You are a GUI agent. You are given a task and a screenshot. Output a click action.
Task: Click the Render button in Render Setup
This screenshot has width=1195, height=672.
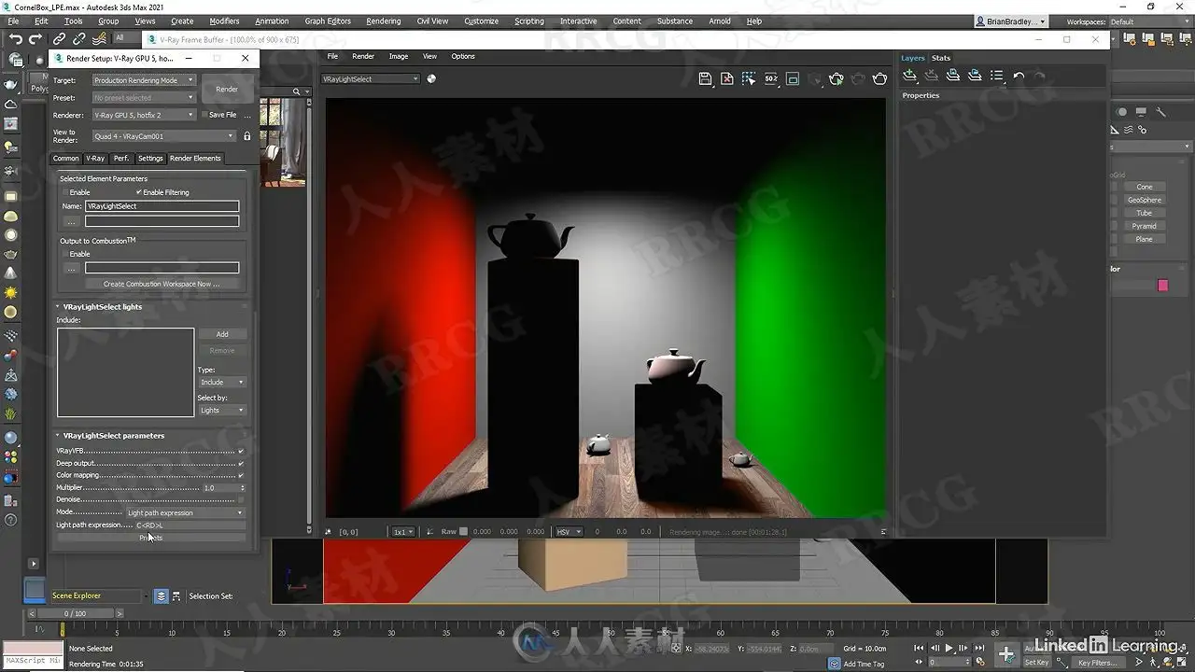227,90
